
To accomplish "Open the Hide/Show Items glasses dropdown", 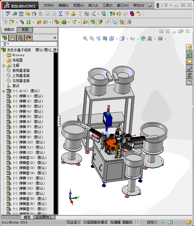I will pos(138,39).
